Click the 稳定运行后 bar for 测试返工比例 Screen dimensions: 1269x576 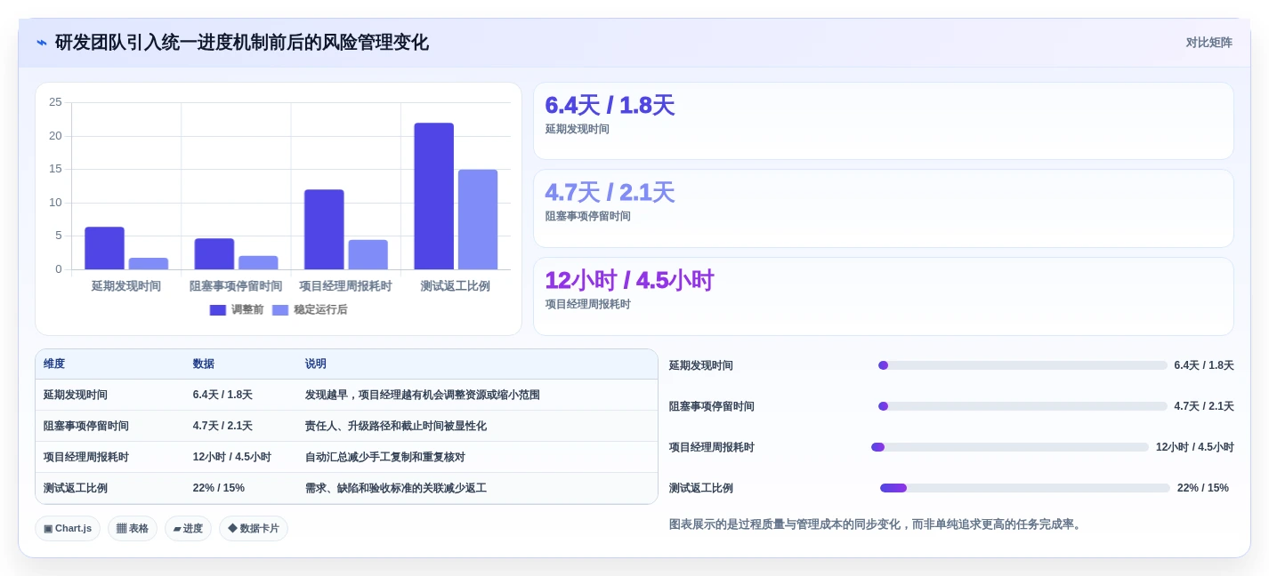[478, 220]
